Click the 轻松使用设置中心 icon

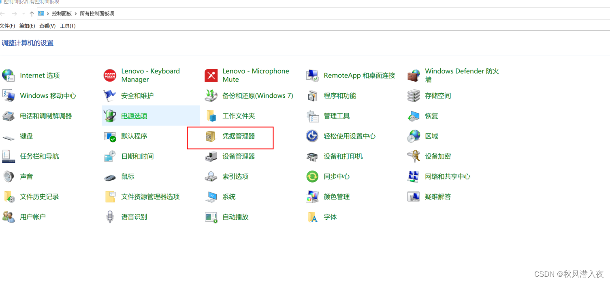tap(312, 136)
